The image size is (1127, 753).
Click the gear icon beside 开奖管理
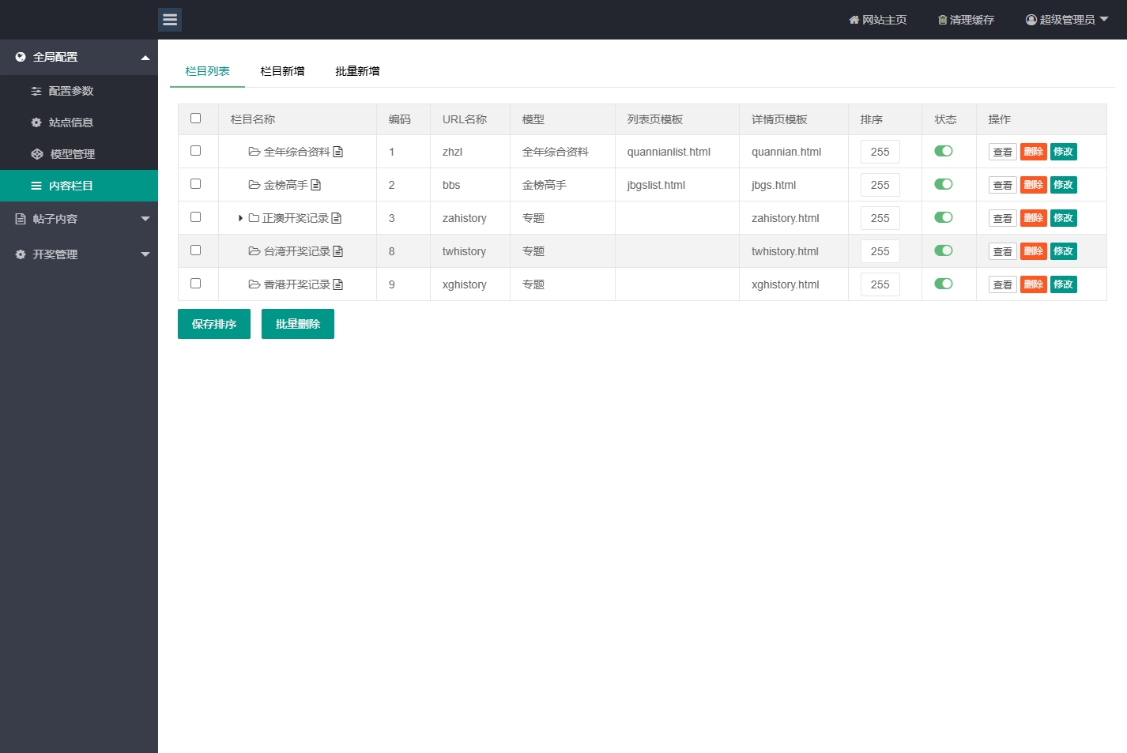[21, 254]
